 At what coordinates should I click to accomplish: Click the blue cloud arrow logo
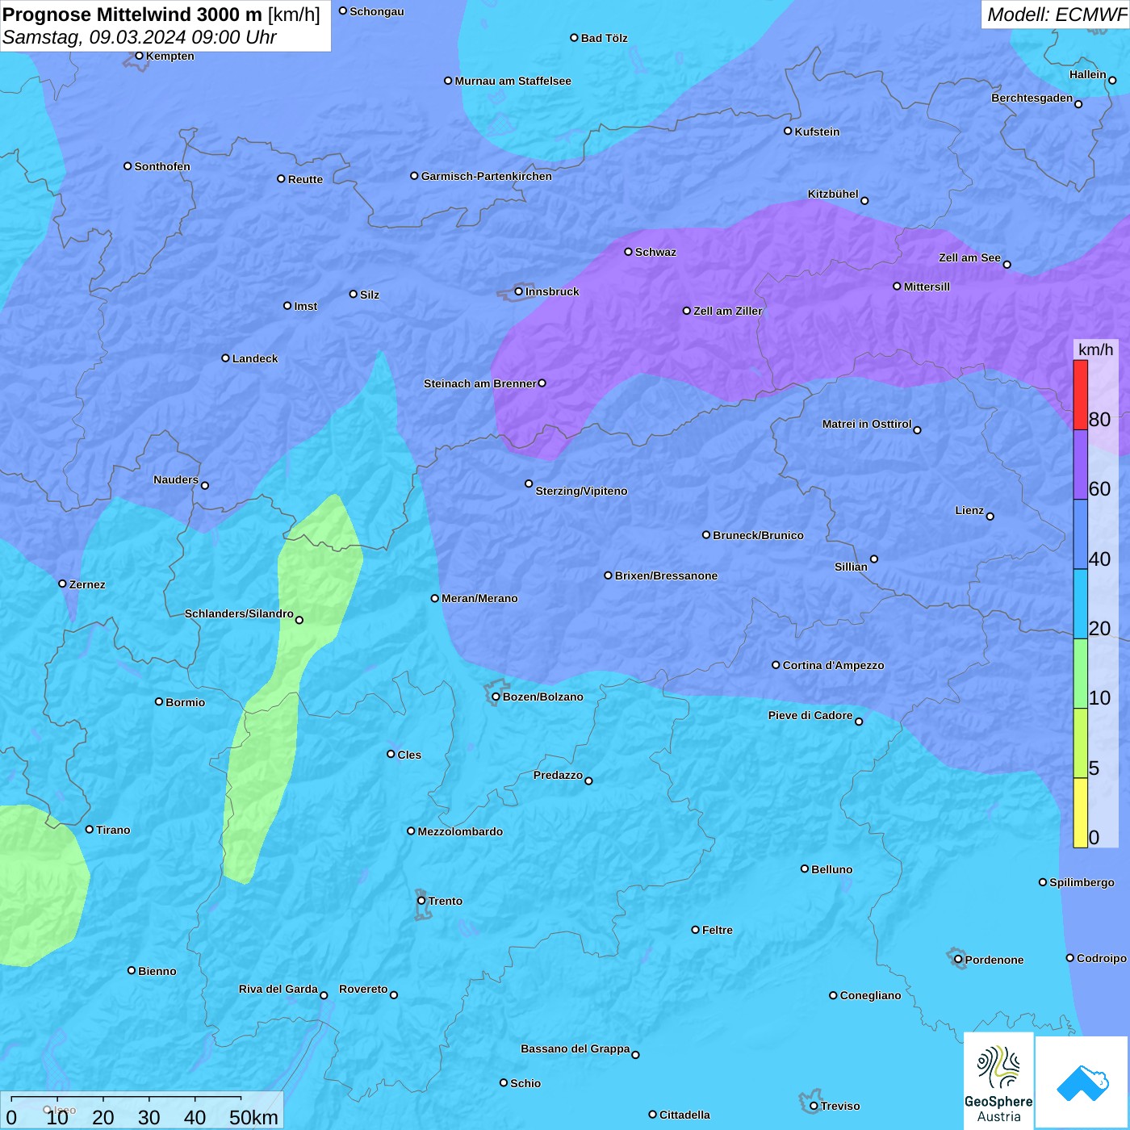pyautogui.click(x=1082, y=1083)
